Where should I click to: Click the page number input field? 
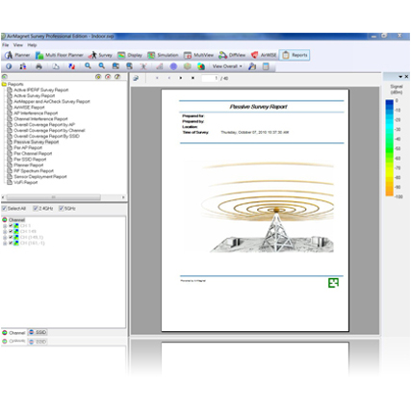tap(210, 78)
